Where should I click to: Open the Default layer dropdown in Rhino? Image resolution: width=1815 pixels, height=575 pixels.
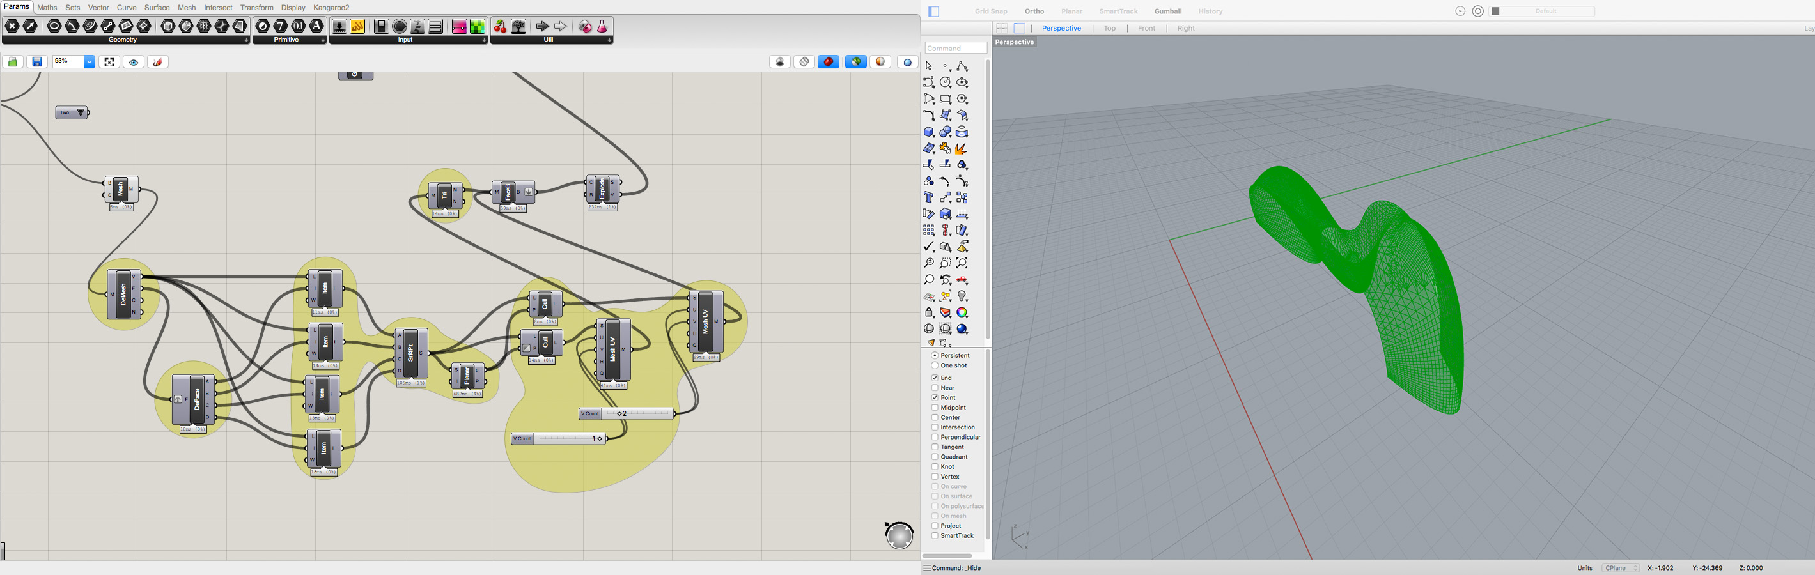pyautogui.click(x=1542, y=11)
